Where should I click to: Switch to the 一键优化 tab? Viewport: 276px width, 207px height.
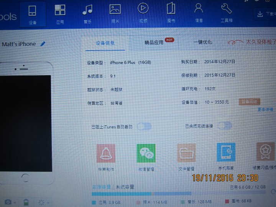pyautogui.click(x=203, y=42)
